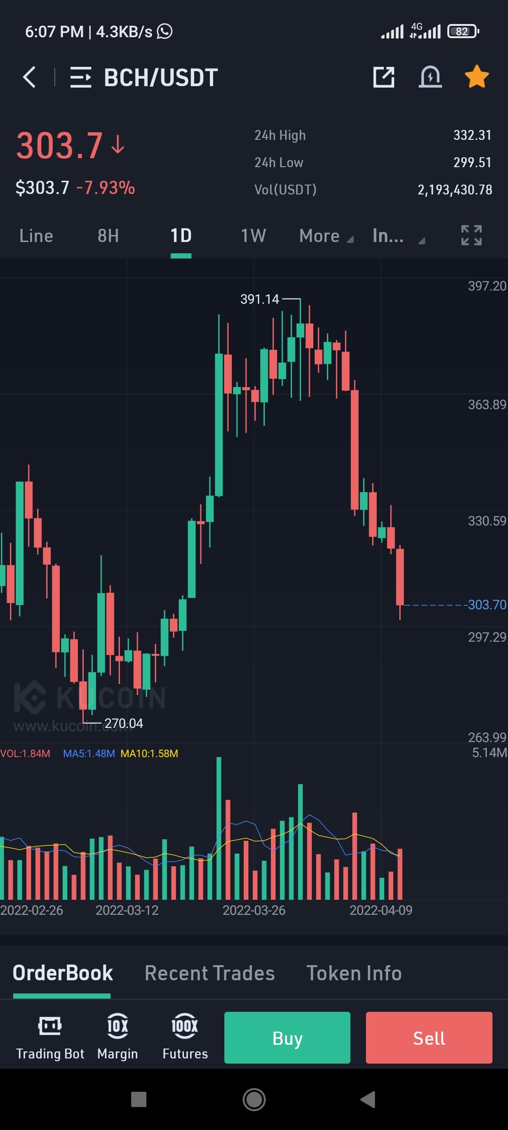Viewport: 508px width, 1130px height.
Task: Open the trading pair list menu icon
Action: click(81, 77)
